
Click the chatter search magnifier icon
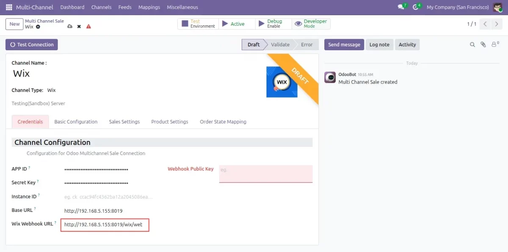[x=472, y=44]
